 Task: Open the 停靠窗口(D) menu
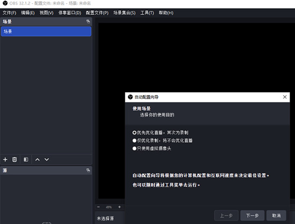(70, 13)
